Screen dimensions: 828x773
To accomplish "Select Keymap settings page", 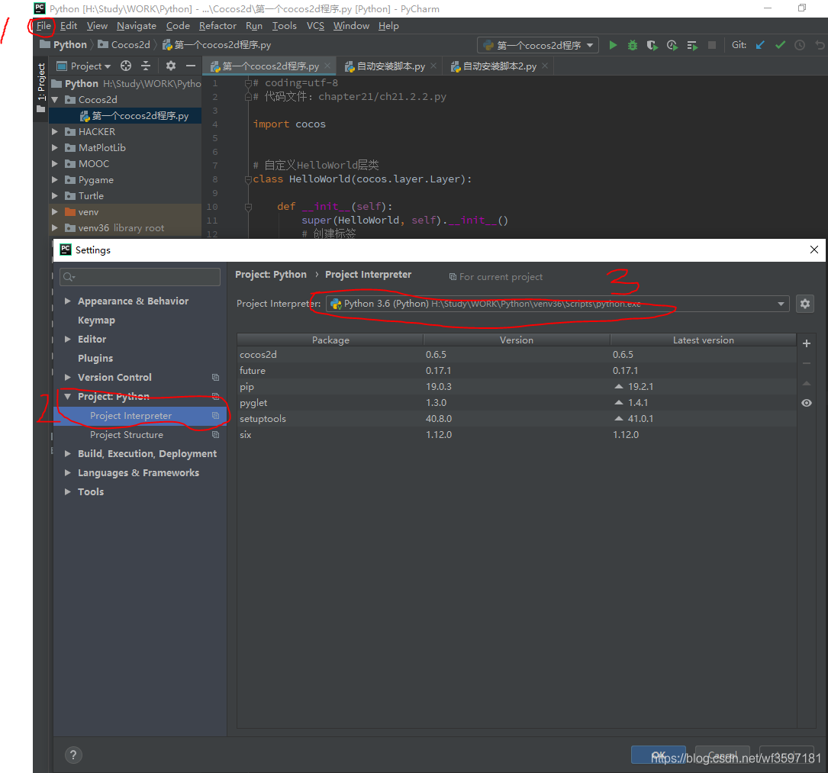I will pyautogui.click(x=96, y=320).
